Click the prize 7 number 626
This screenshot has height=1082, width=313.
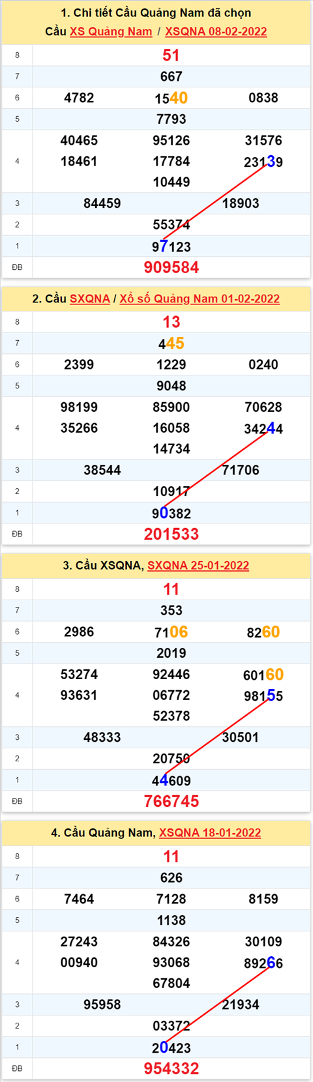pos(171,877)
